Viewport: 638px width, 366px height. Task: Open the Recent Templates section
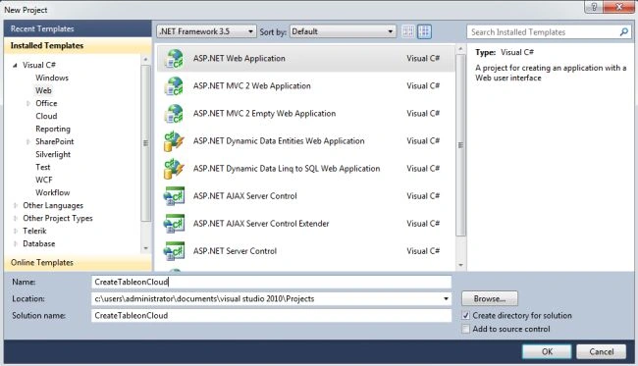coord(78,28)
